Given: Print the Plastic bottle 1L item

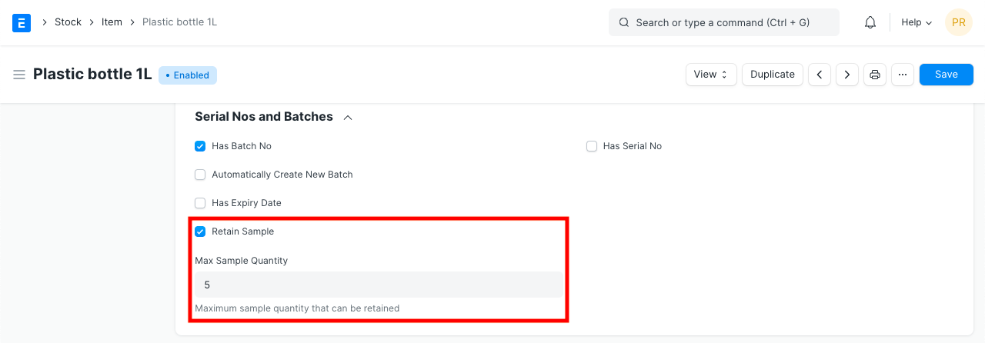Looking at the screenshot, I should click(x=875, y=75).
